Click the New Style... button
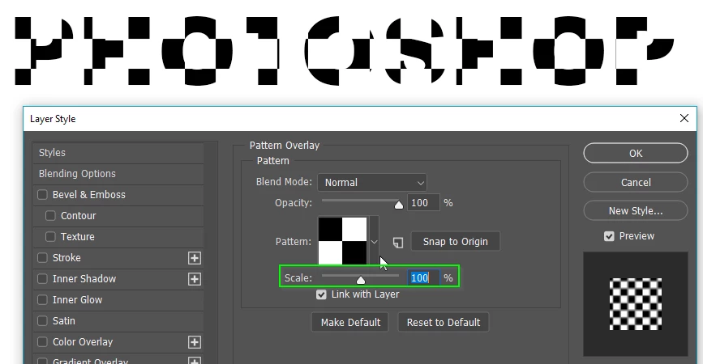Image resolution: width=703 pixels, height=364 pixels. (x=636, y=210)
